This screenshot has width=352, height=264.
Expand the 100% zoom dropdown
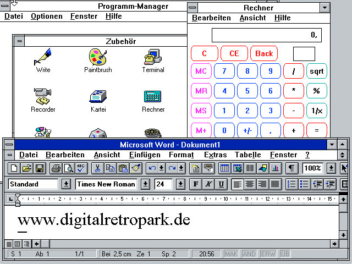tap(331, 168)
